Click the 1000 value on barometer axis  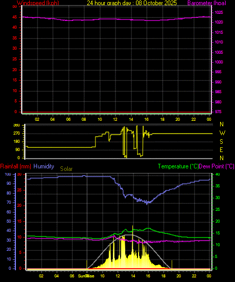click(219, 62)
